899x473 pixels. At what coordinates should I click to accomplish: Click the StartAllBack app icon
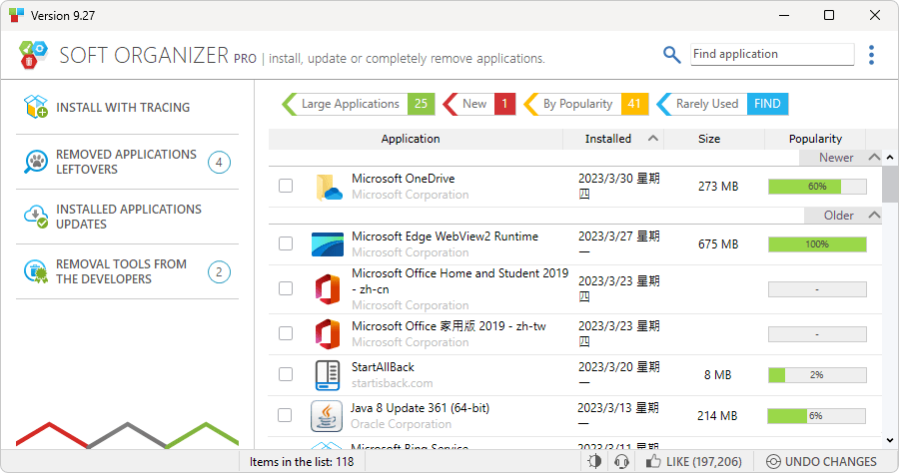click(328, 375)
